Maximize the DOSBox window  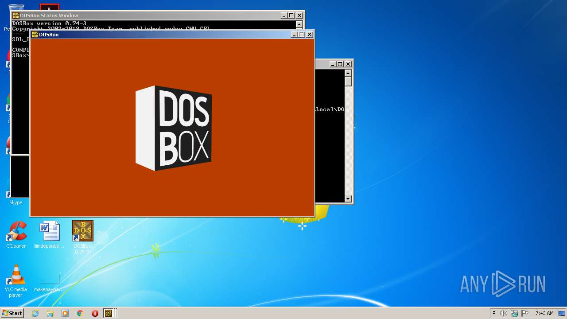tap(302, 34)
